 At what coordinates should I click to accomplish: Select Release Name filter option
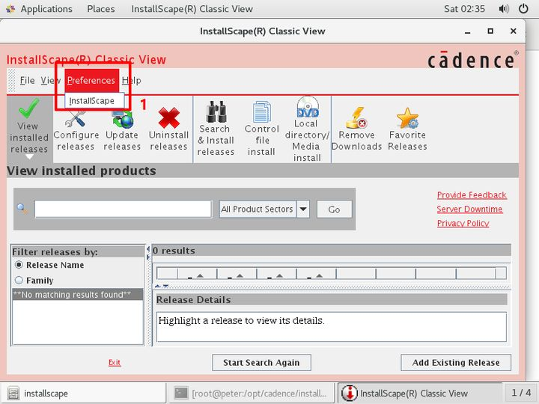point(50,265)
